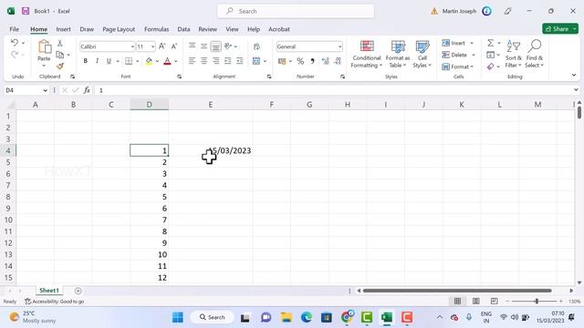
Task: Click Windows taskbar Search button
Action: pyautogui.click(x=212, y=317)
